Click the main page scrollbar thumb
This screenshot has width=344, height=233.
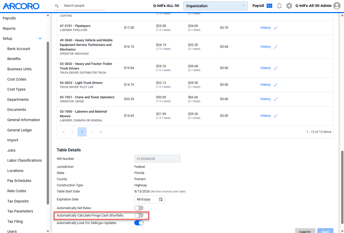click(x=342, y=187)
